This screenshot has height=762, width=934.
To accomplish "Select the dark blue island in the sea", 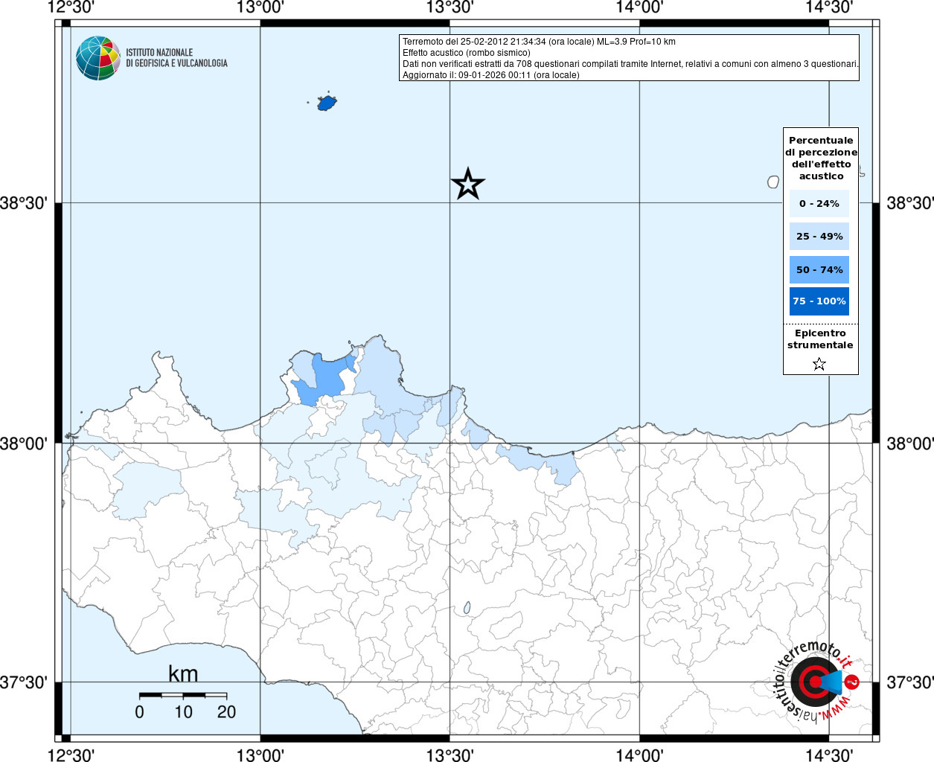I will pyautogui.click(x=327, y=103).
